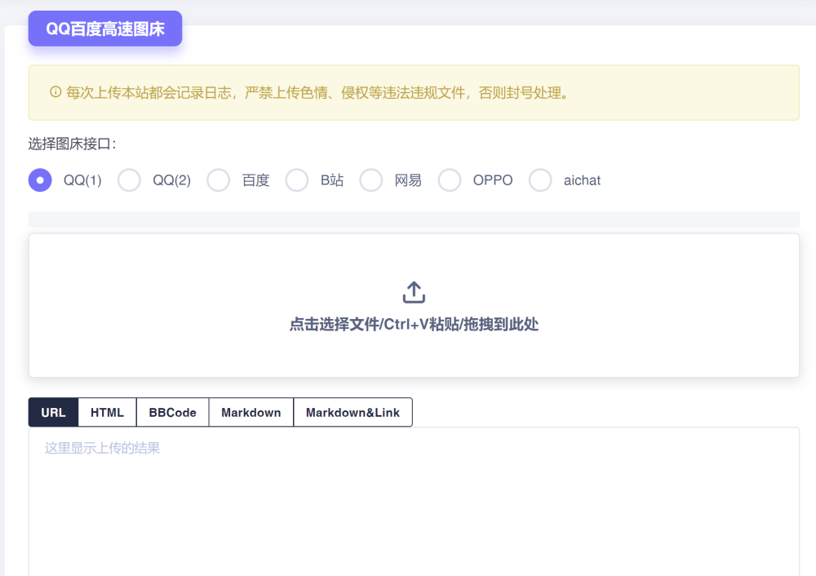Select the QQ(1) radio button
The width and height of the screenshot is (816, 576).
[40, 180]
